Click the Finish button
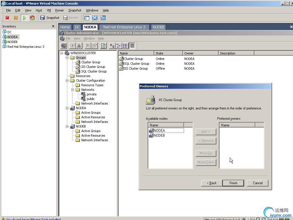293x220 pixels. (233, 183)
